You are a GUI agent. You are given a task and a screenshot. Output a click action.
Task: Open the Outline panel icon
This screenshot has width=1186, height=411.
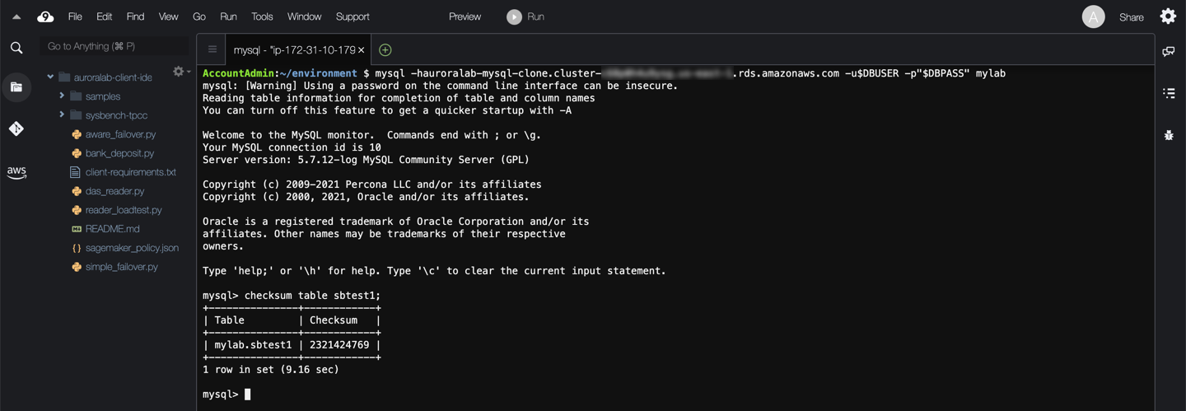coord(1168,93)
